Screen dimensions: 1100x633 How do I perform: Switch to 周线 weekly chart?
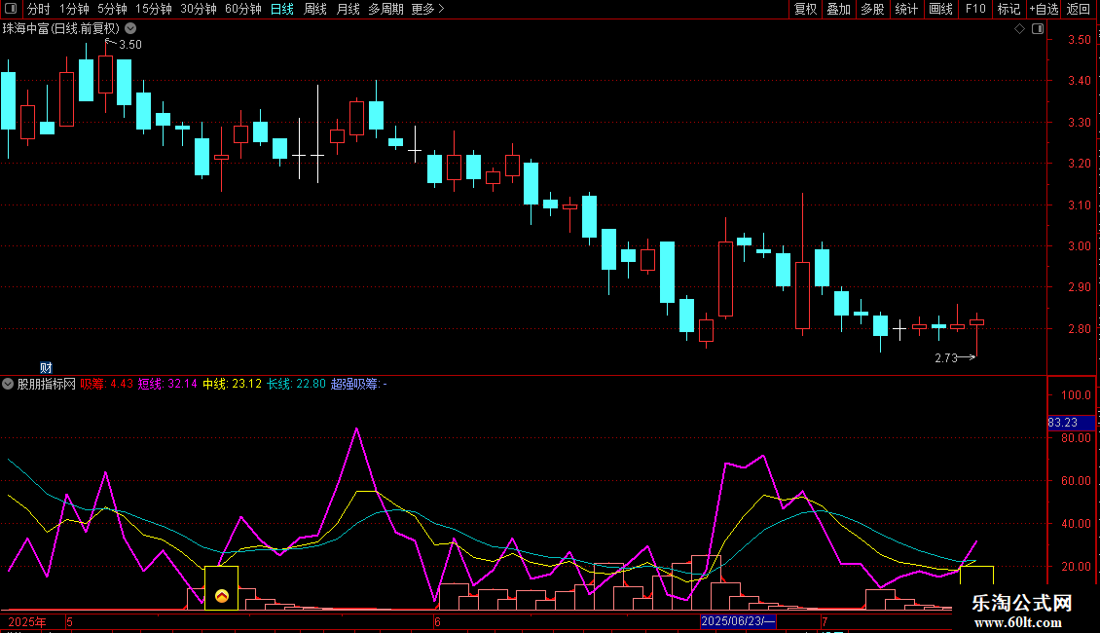[x=315, y=9]
